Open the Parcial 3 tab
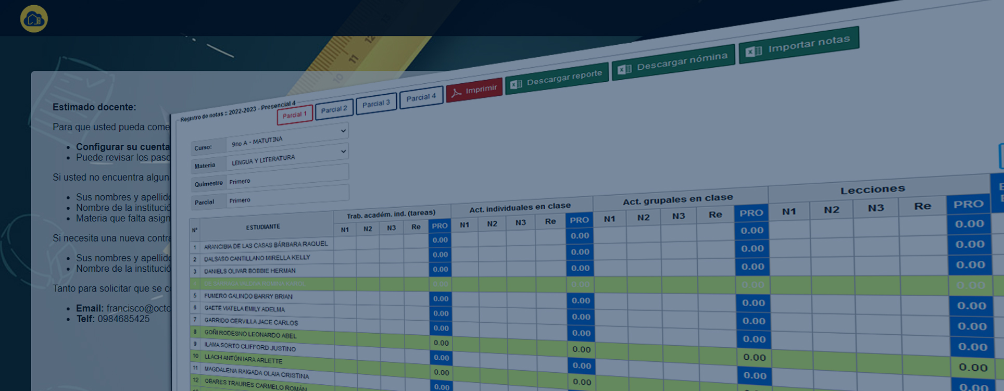Viewport: 1004px width, 391px height. point(376,104)
